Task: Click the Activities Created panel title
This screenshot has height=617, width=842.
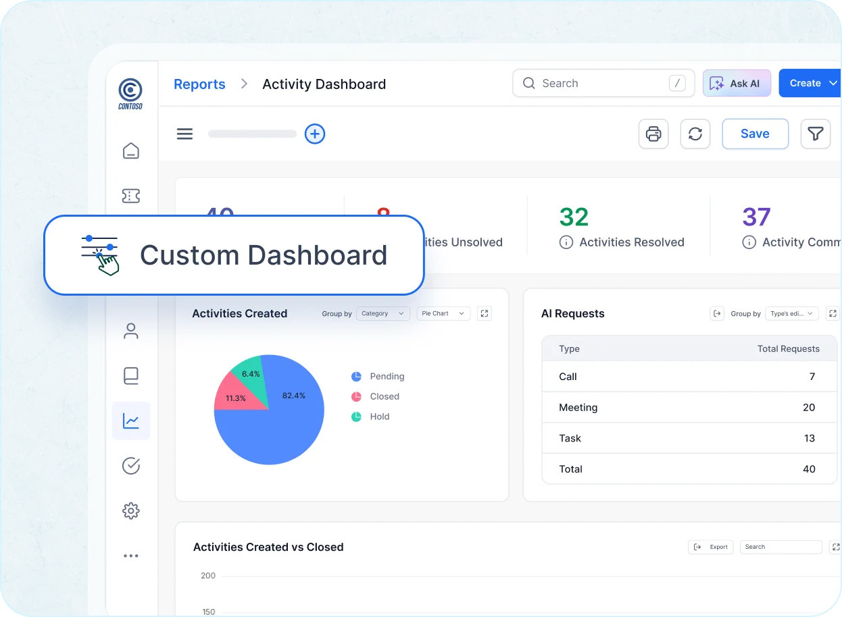Action: [x=240, y=313]
